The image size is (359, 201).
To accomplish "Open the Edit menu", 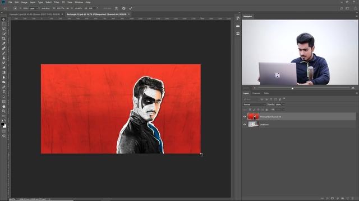I will [x=16, y=2].
